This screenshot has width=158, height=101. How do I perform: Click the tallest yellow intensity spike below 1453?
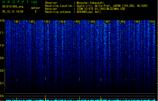(x=45, y=98)
